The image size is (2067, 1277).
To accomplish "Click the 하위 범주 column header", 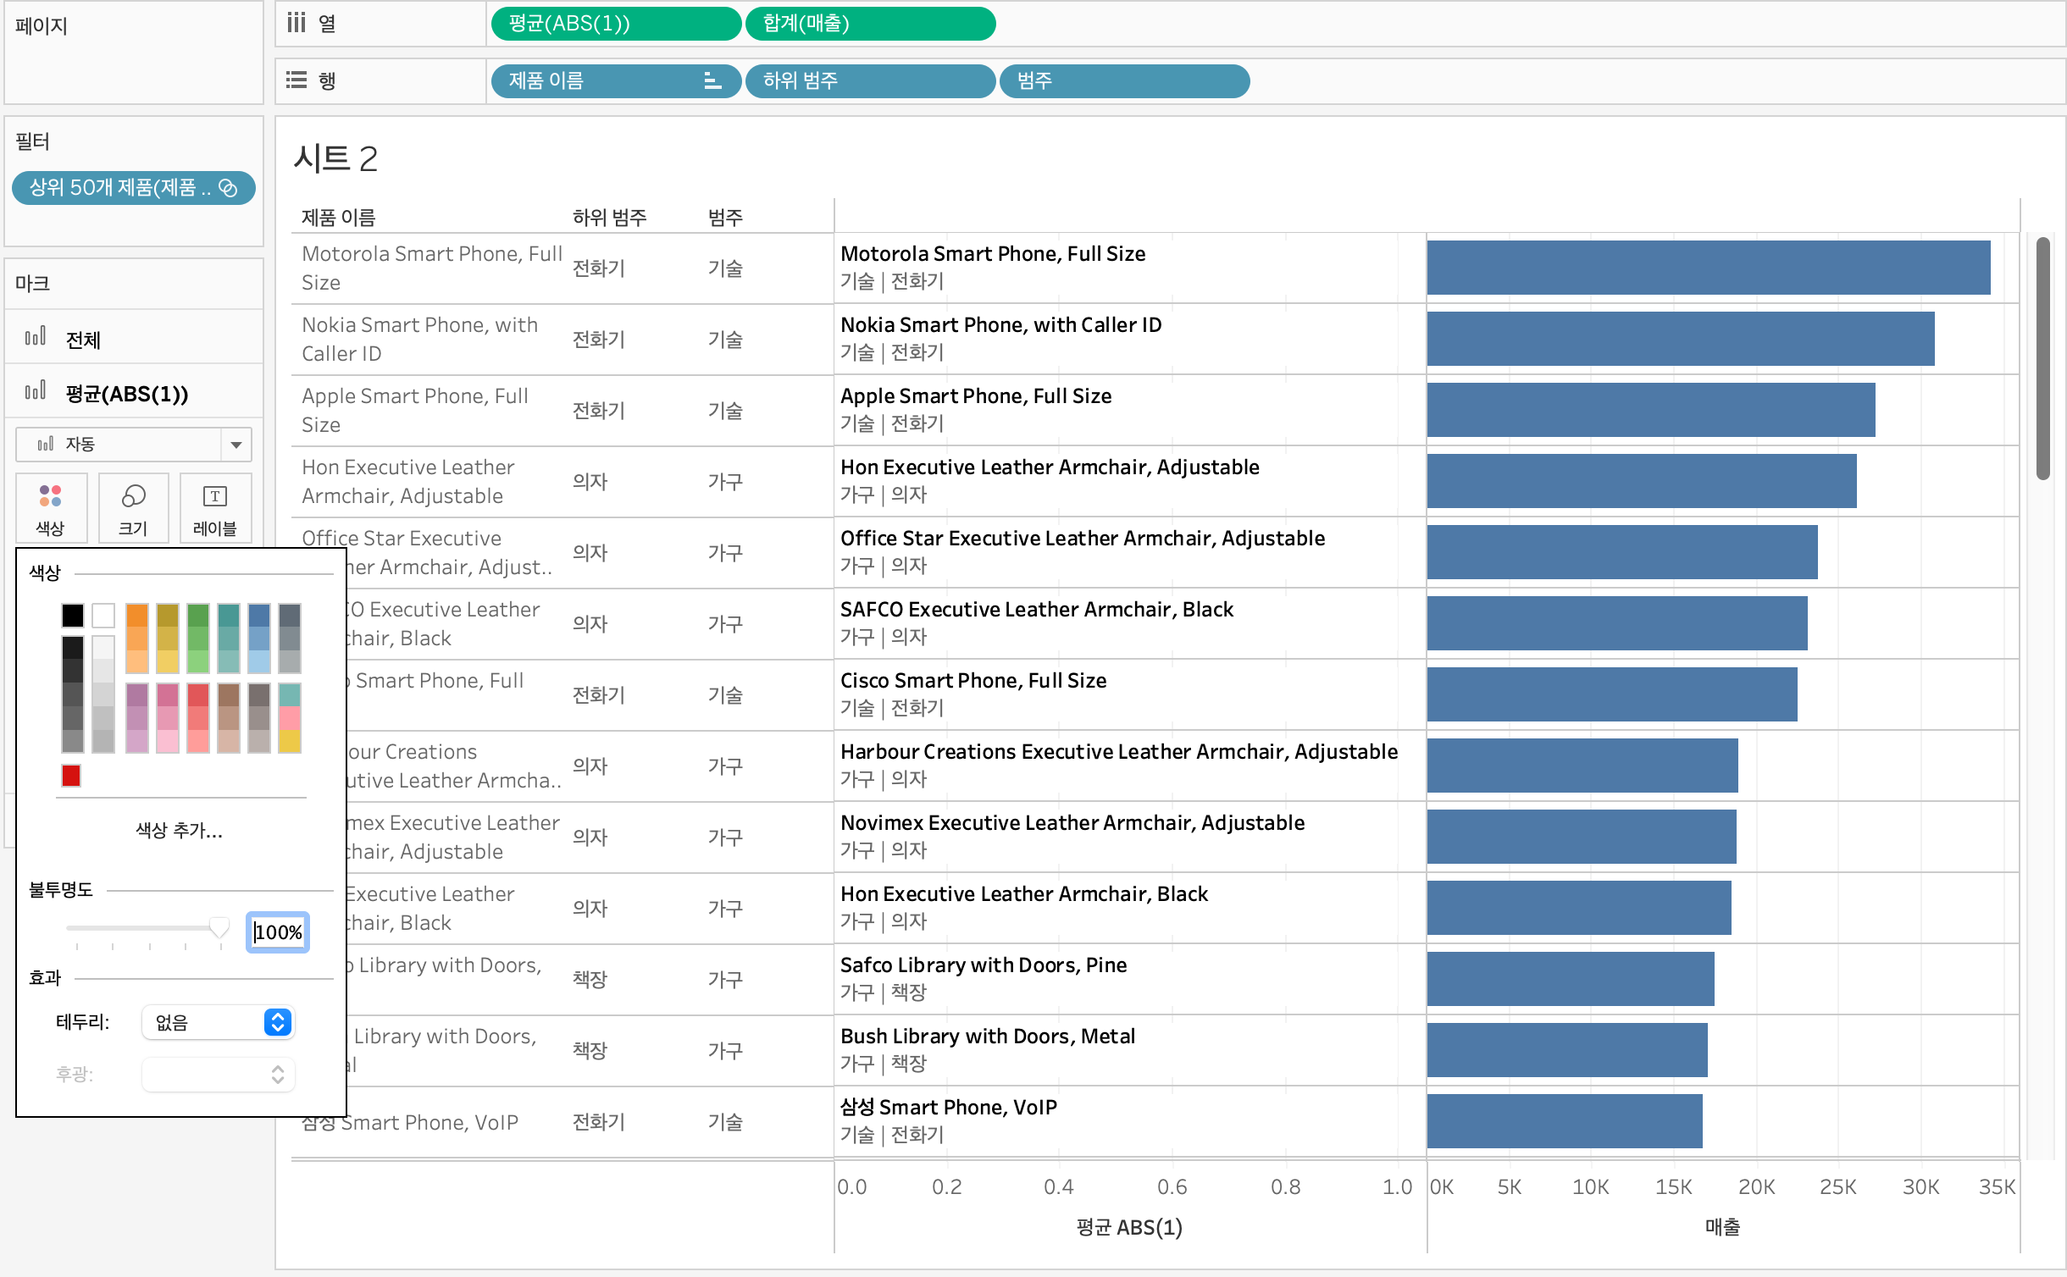I will pos(610,218).
